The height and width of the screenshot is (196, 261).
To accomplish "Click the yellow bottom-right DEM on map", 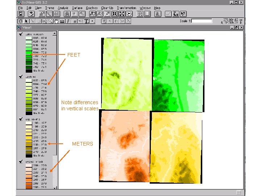I will tap(176, 147).
